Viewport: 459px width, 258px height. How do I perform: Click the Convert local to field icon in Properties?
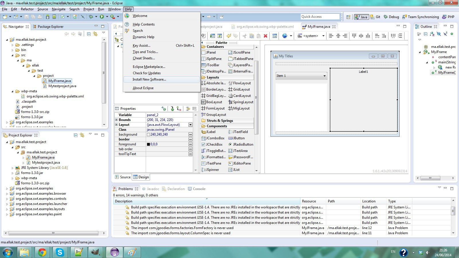(179, 109)
